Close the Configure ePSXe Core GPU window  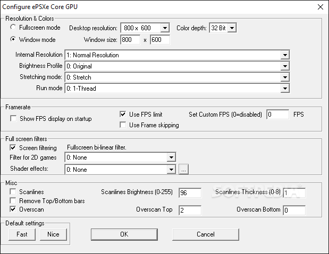pos(320,7)
